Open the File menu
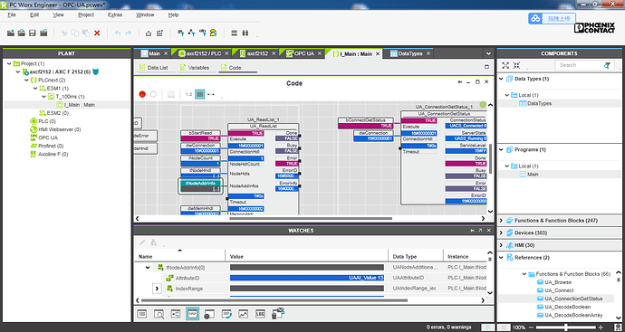This screenshot has width=625, height=332. [x=12, y=14]
